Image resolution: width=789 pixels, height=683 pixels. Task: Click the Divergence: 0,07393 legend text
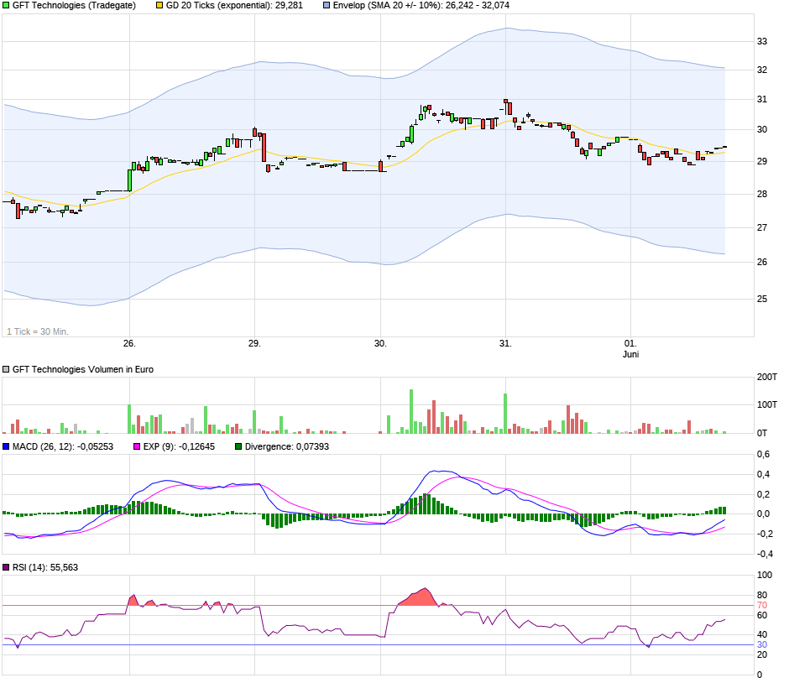click(290, 447)
